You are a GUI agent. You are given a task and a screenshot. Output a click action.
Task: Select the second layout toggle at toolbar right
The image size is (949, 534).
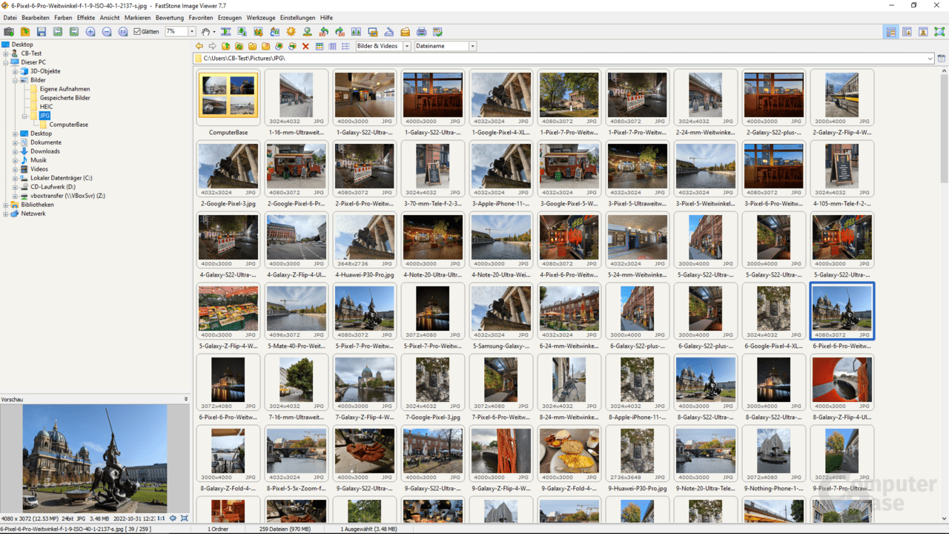(x=907, y=32)
